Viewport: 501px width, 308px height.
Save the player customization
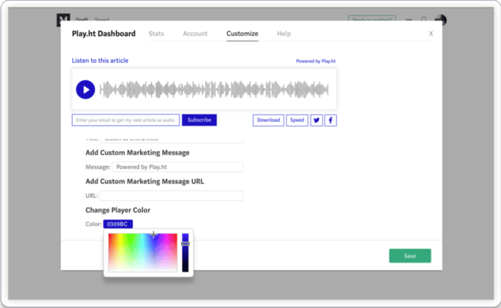click(410, 256)
